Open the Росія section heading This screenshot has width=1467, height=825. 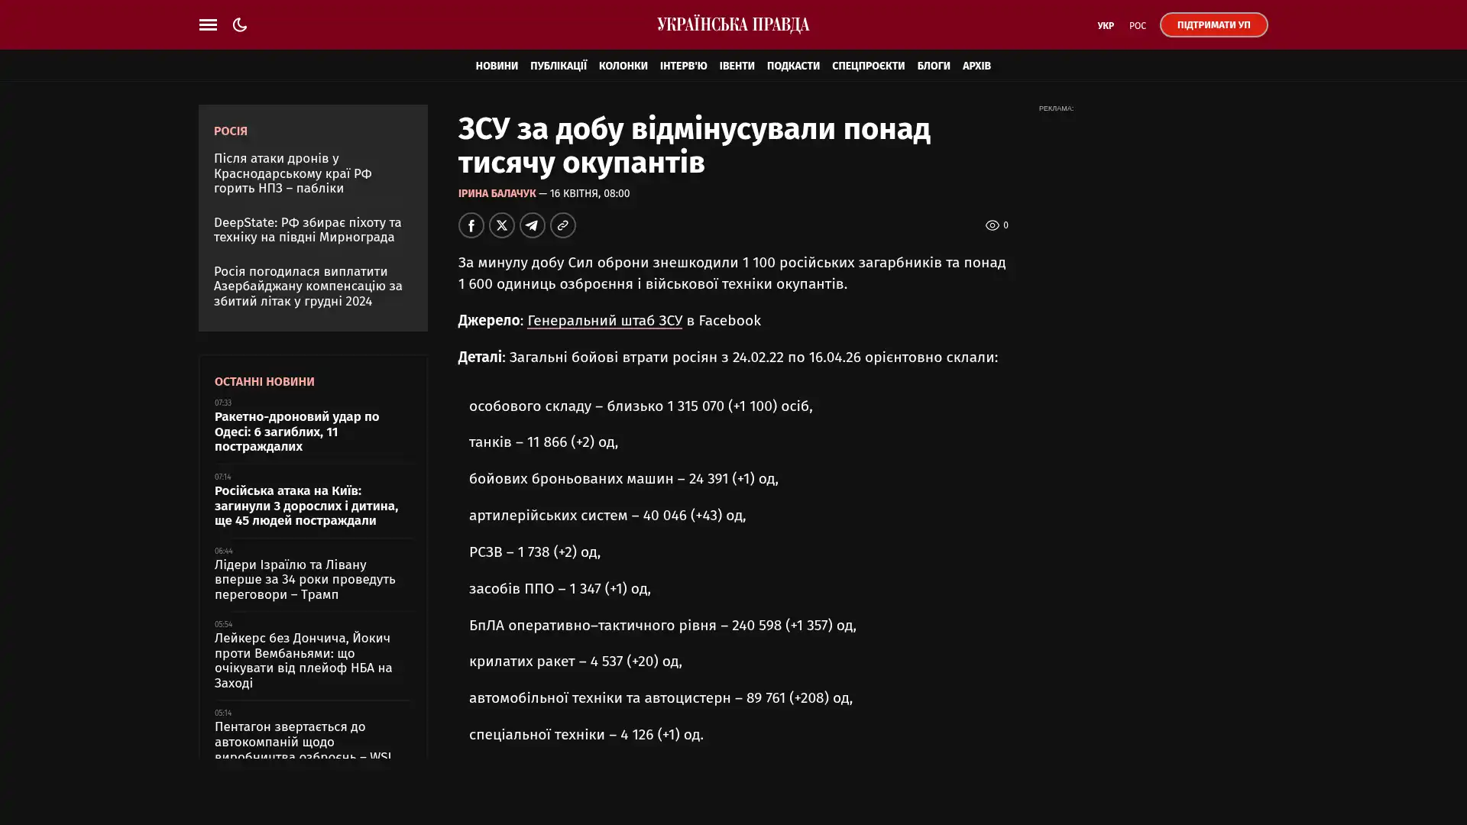230,131
